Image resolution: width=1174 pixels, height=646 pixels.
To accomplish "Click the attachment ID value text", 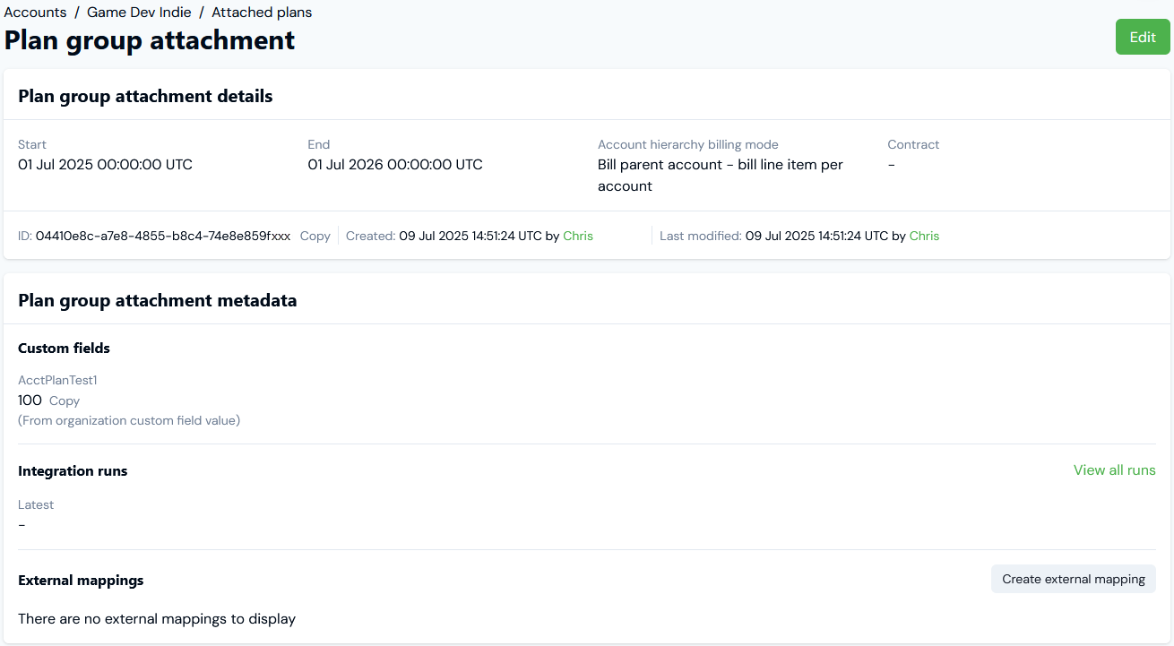I will click(x=163, y=236).
